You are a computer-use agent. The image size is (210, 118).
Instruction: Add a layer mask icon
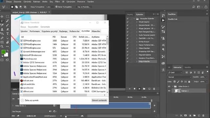(x=185, y=115)
